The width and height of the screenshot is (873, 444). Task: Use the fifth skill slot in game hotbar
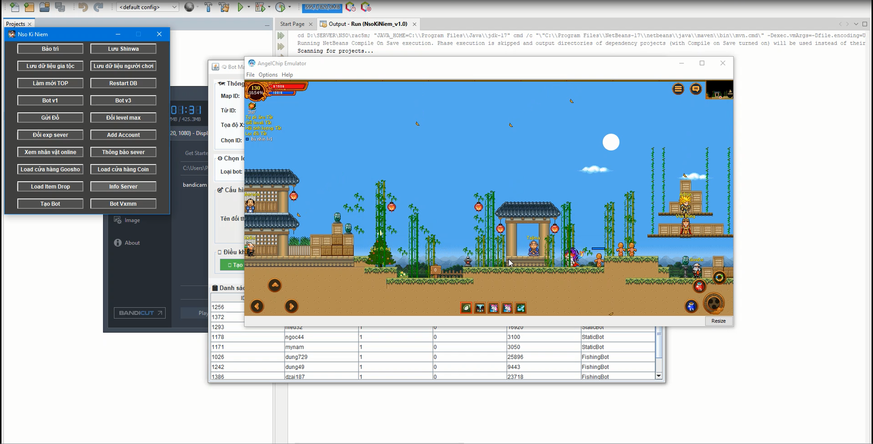[x=521, y=308]
